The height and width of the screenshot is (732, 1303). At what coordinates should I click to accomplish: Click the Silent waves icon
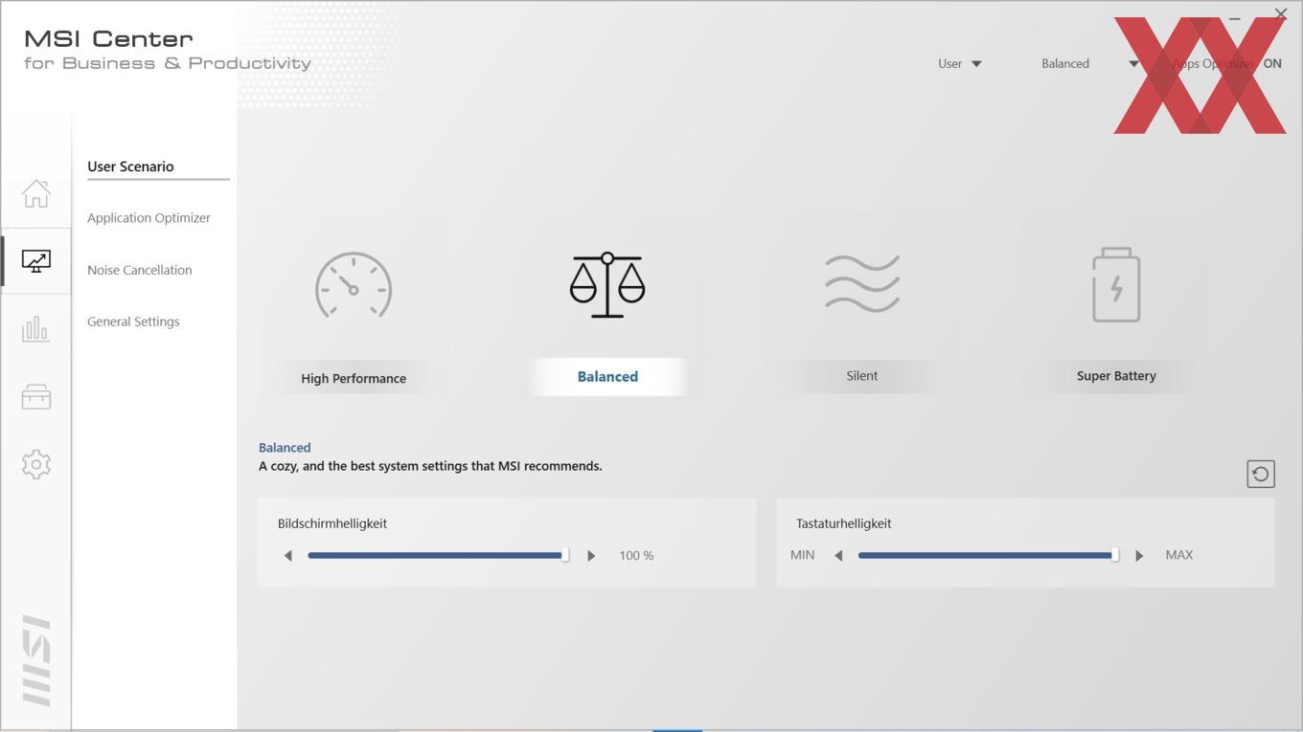click(x=862, y=283)
